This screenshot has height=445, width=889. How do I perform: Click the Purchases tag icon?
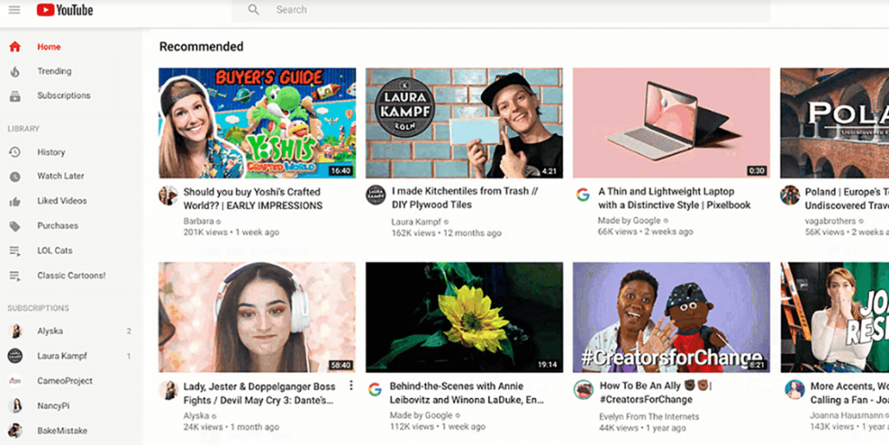pos(15,226)
